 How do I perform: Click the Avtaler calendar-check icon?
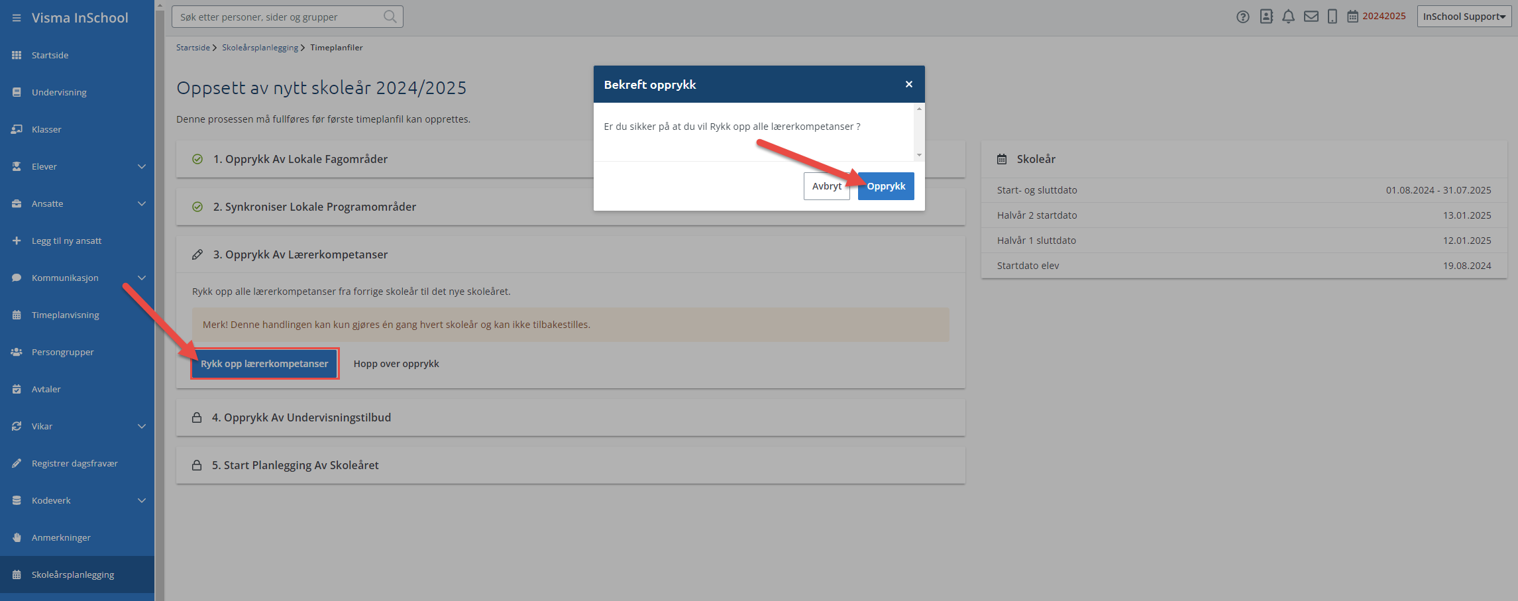[x=17, y=389]
